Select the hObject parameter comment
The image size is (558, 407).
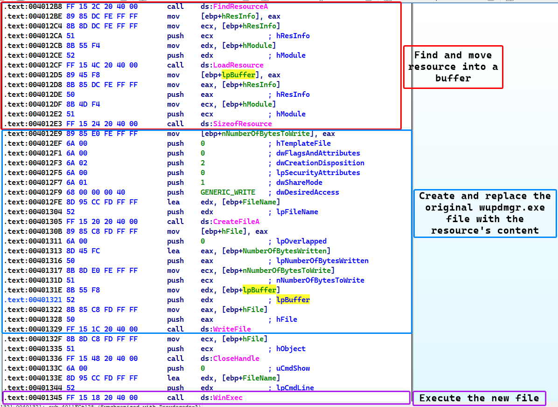(291, 348)
